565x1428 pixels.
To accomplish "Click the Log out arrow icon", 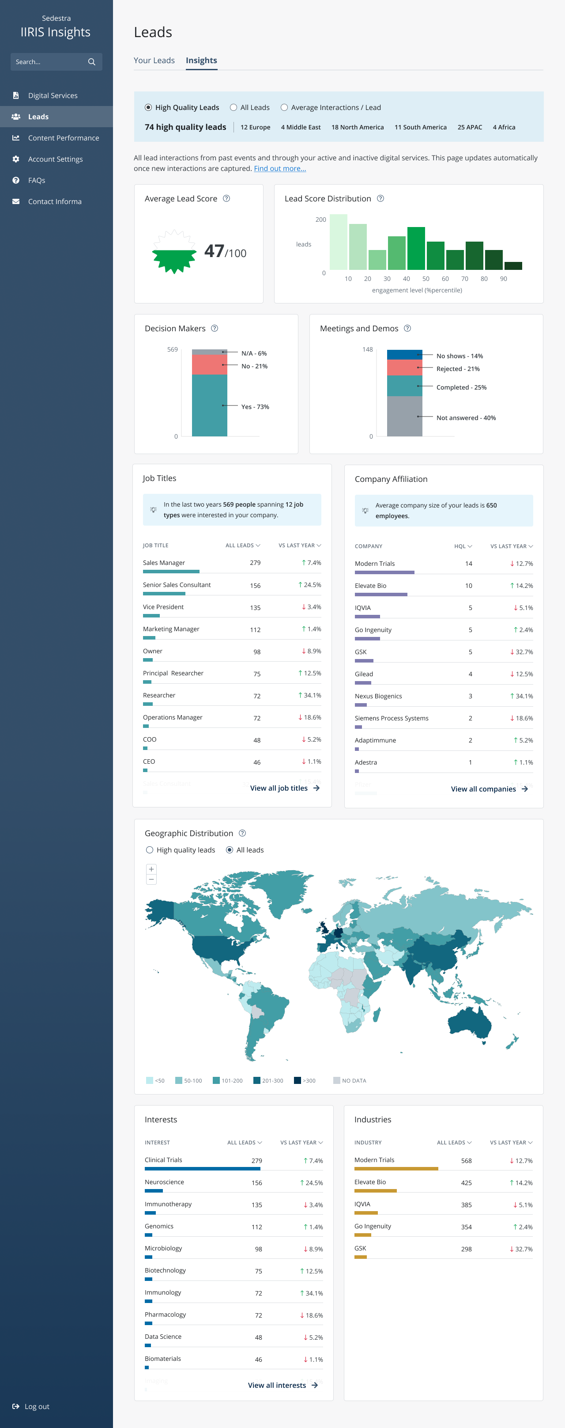I will (15, 1406).
